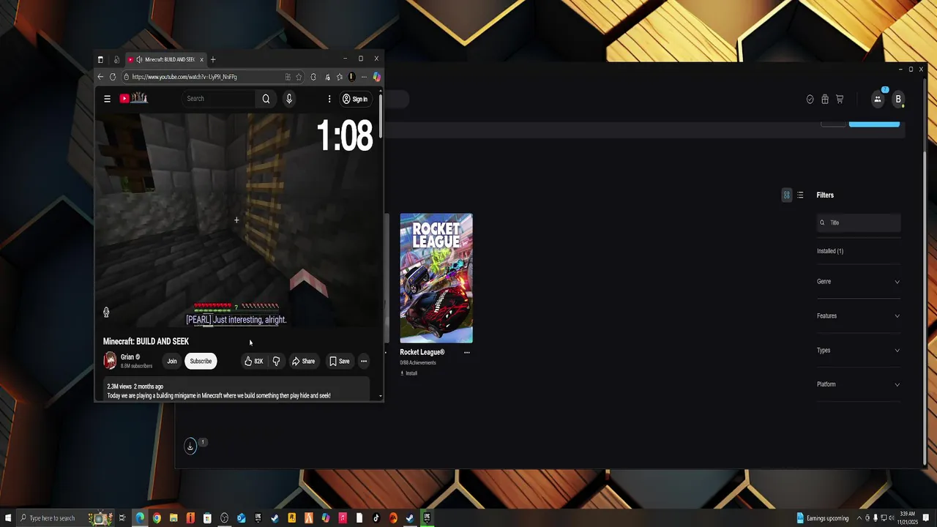Select the Installed (1) filter
Viewport: 937px width, 527px height.
pyautogui.click(x=830, y=251)
